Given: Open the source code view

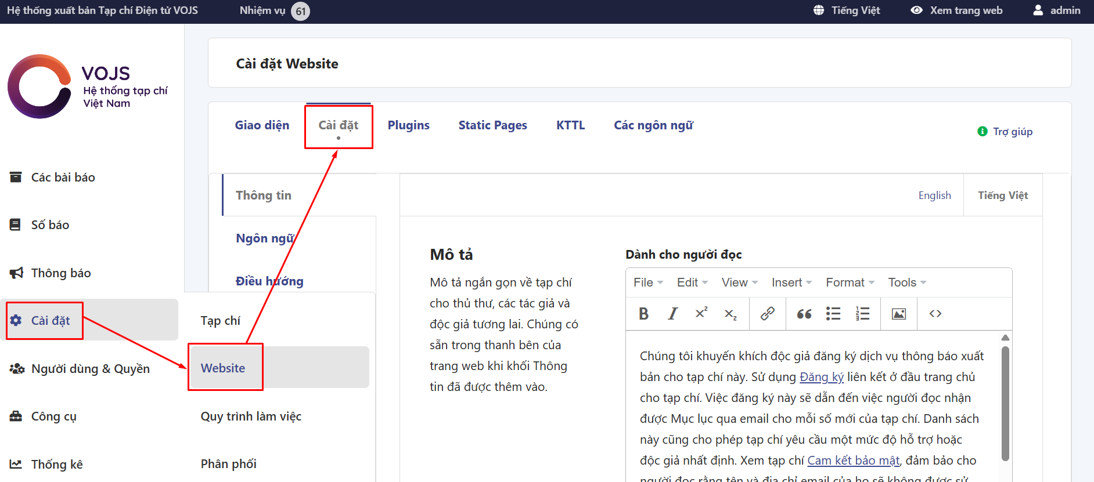Looking at the screenshot, I should click(935, 314).
